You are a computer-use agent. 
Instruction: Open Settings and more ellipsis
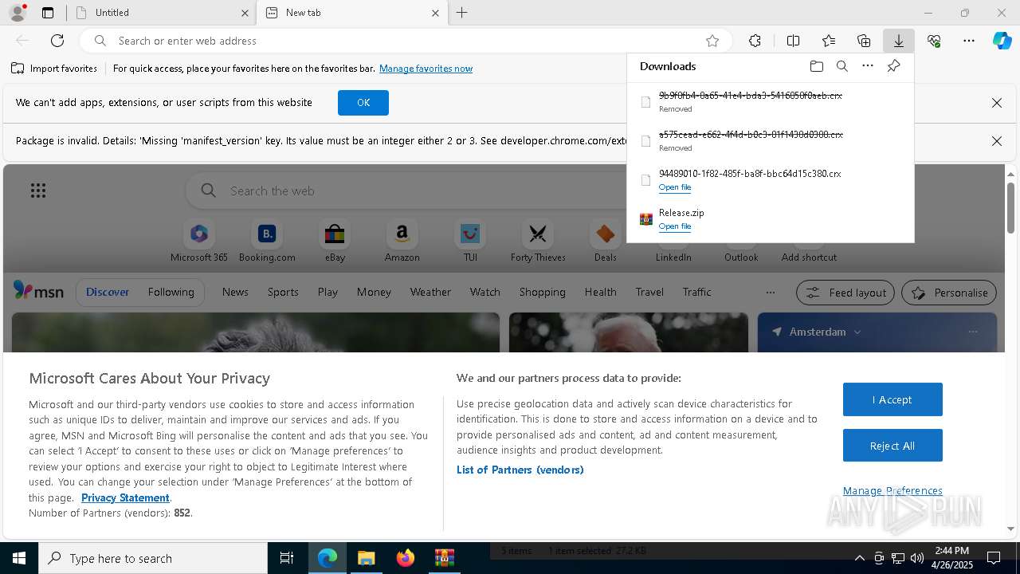[969, 41]
